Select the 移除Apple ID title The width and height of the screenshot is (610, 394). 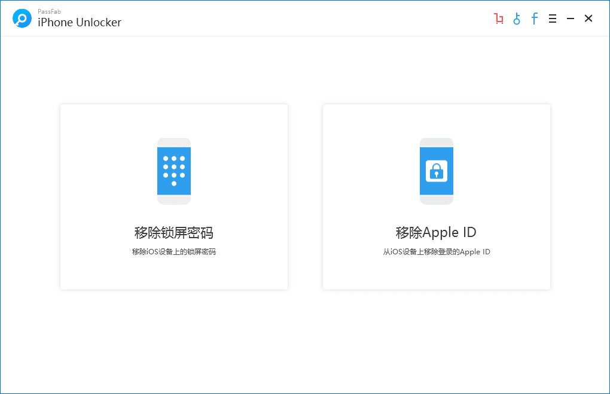[x=436, y=232]
